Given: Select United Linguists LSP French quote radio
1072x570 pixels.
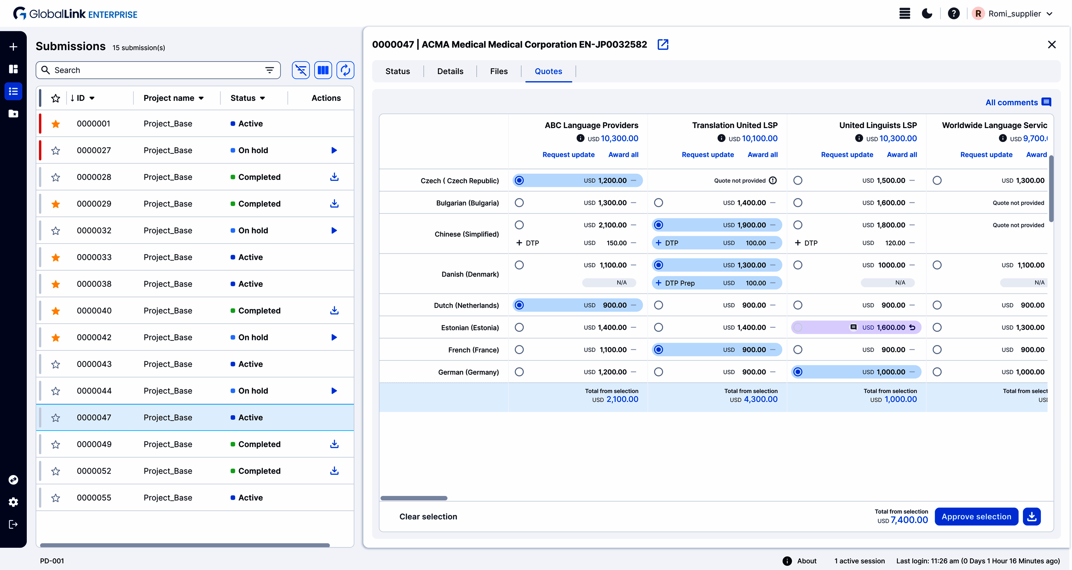Looking at the screenshot, I should pos(797,350).
